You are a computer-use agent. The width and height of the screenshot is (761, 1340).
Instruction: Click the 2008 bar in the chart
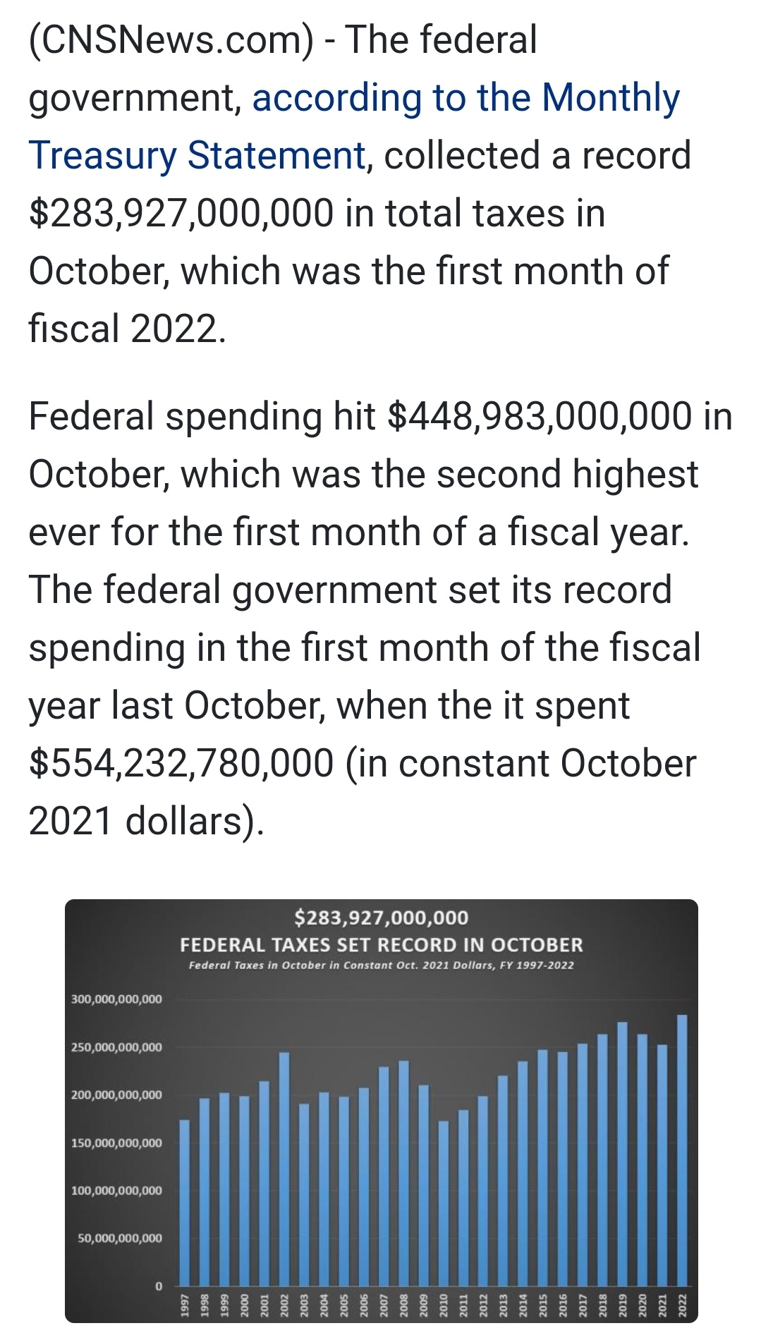(x=403, y=1173)
